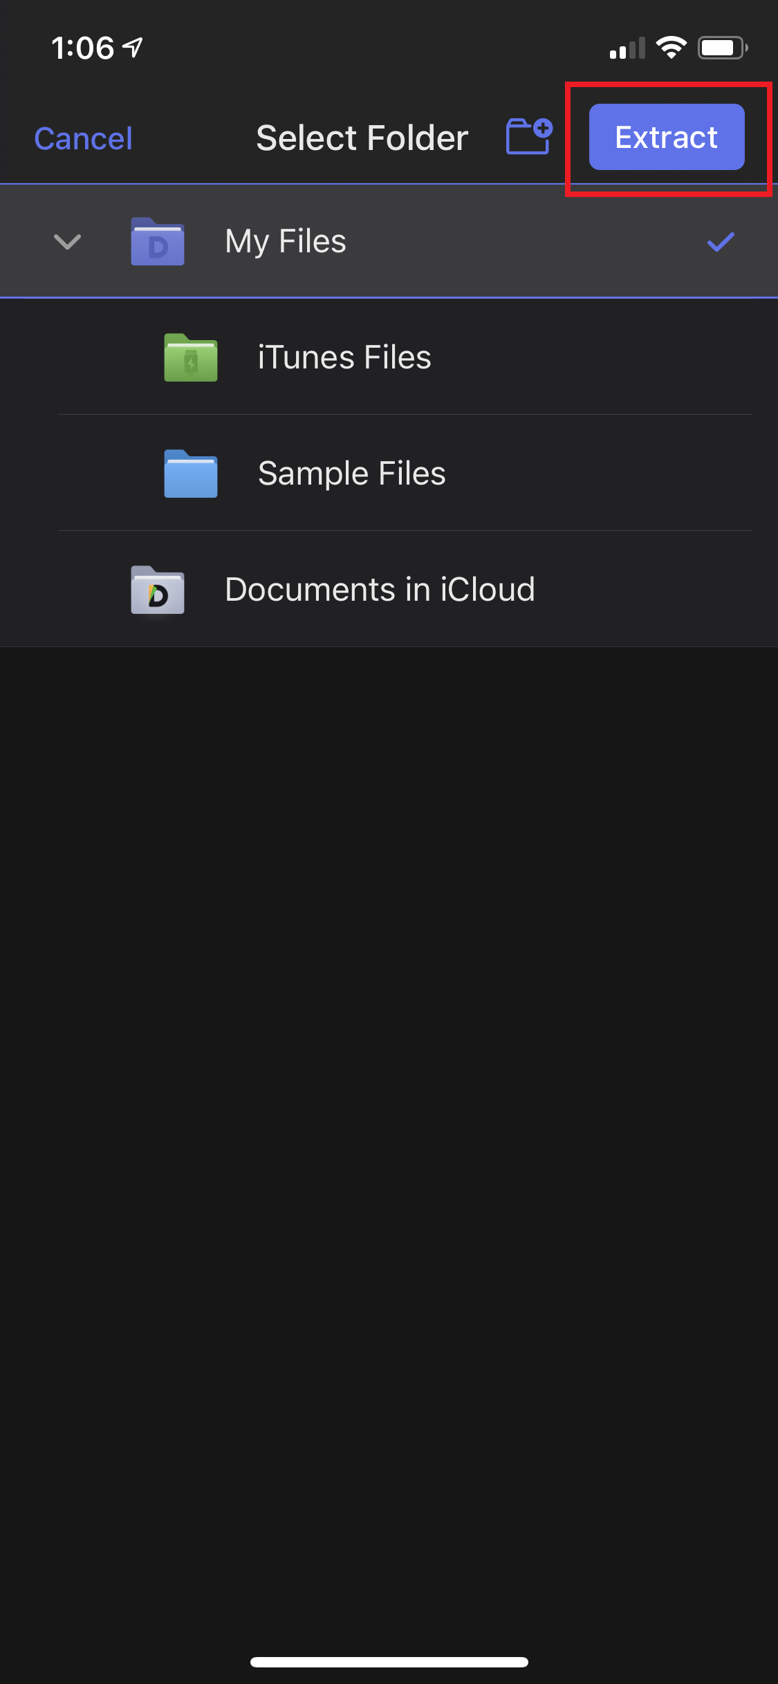Collapse the My Files folder chevron
The width and height of the screenshot is (778, 1684).
68,242
